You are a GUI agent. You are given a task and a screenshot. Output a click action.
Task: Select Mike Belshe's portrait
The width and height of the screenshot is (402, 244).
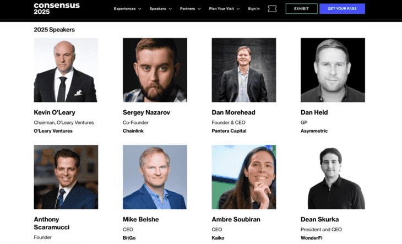[155, 177]
